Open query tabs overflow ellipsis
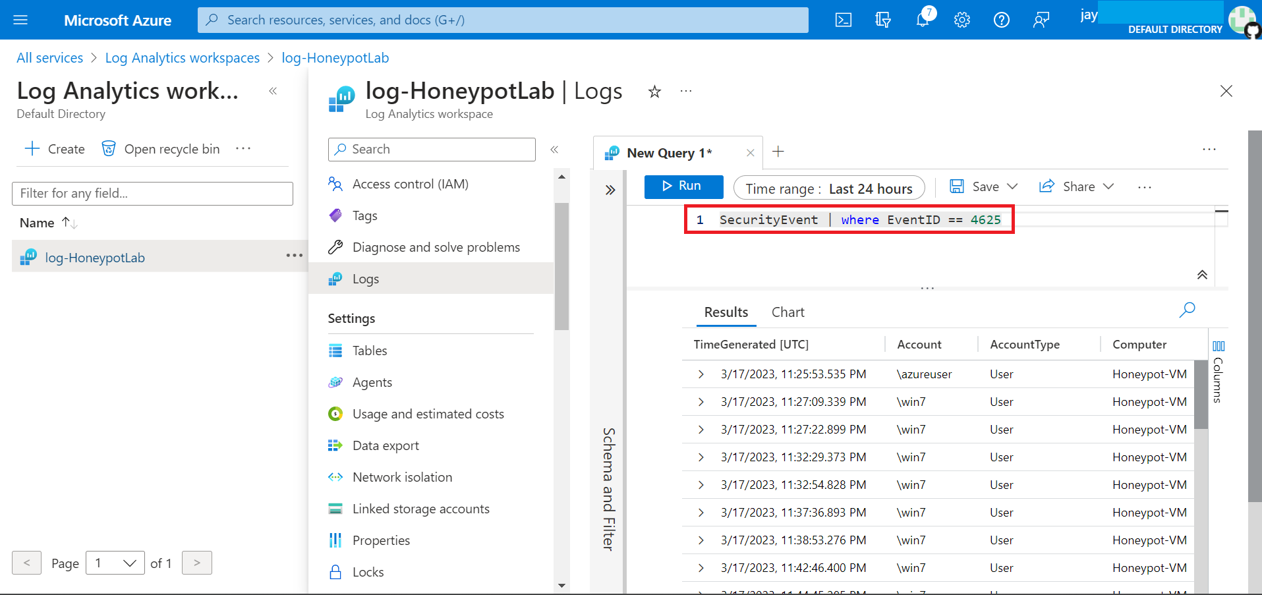 point(1209,150)
